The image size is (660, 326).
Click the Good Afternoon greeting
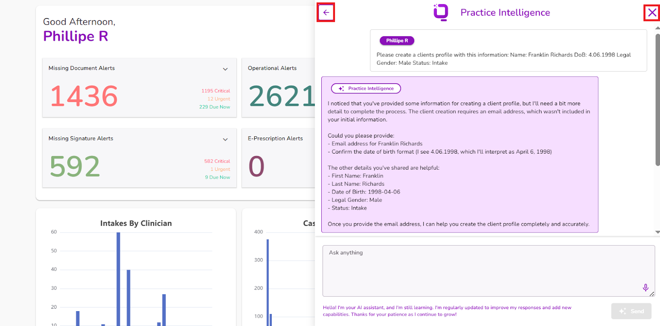click(79, 22)
